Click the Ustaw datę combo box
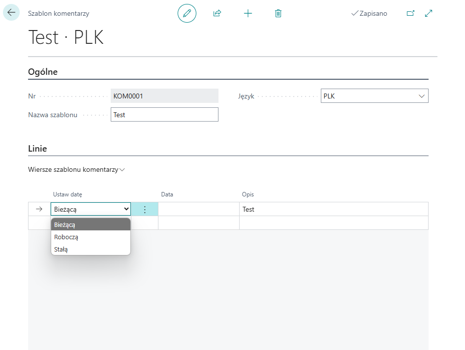Viewport: 465px width, 350px height. [91, 209]
